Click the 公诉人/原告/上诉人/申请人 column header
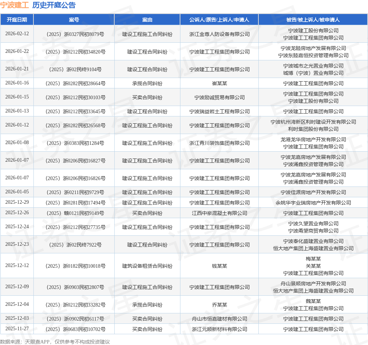 pyautogui.click(x=219, y=20)
